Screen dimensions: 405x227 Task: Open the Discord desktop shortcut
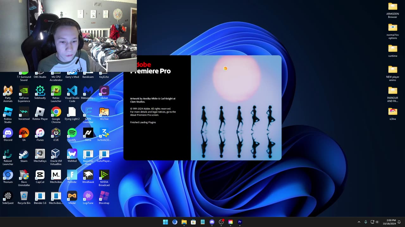click(8, 135)
